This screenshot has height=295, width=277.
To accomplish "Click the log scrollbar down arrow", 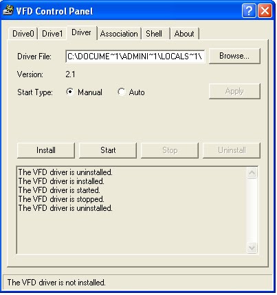I will pos(252,247).
